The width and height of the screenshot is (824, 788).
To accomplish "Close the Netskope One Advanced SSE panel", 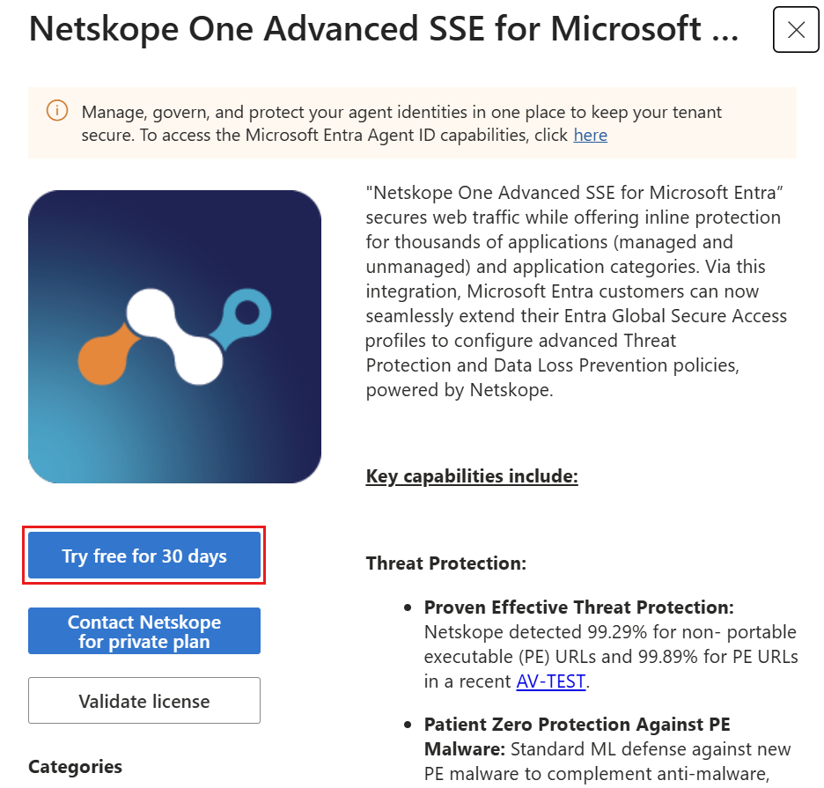I will coord(796,29).
